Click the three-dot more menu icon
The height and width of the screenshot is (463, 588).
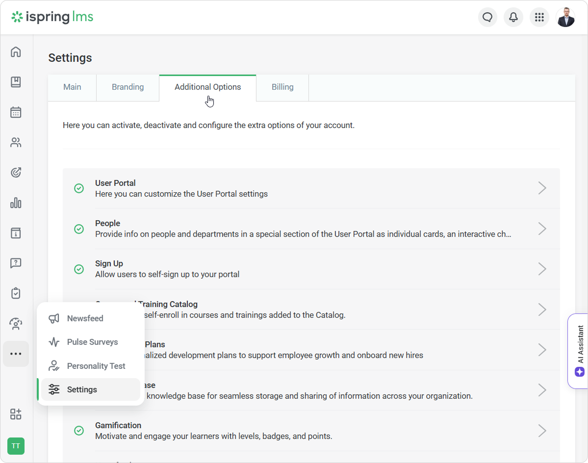[16, 354]
